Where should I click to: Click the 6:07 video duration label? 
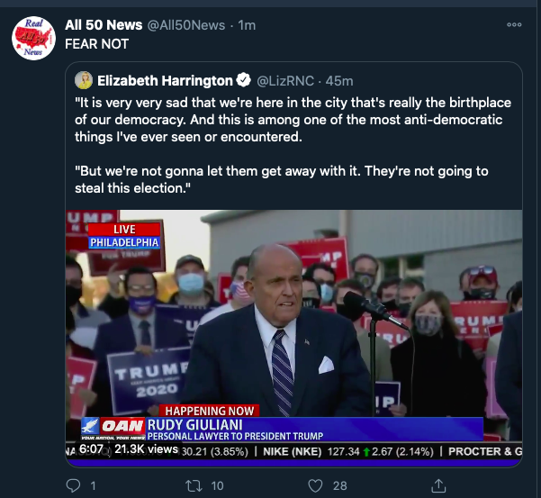92,448
